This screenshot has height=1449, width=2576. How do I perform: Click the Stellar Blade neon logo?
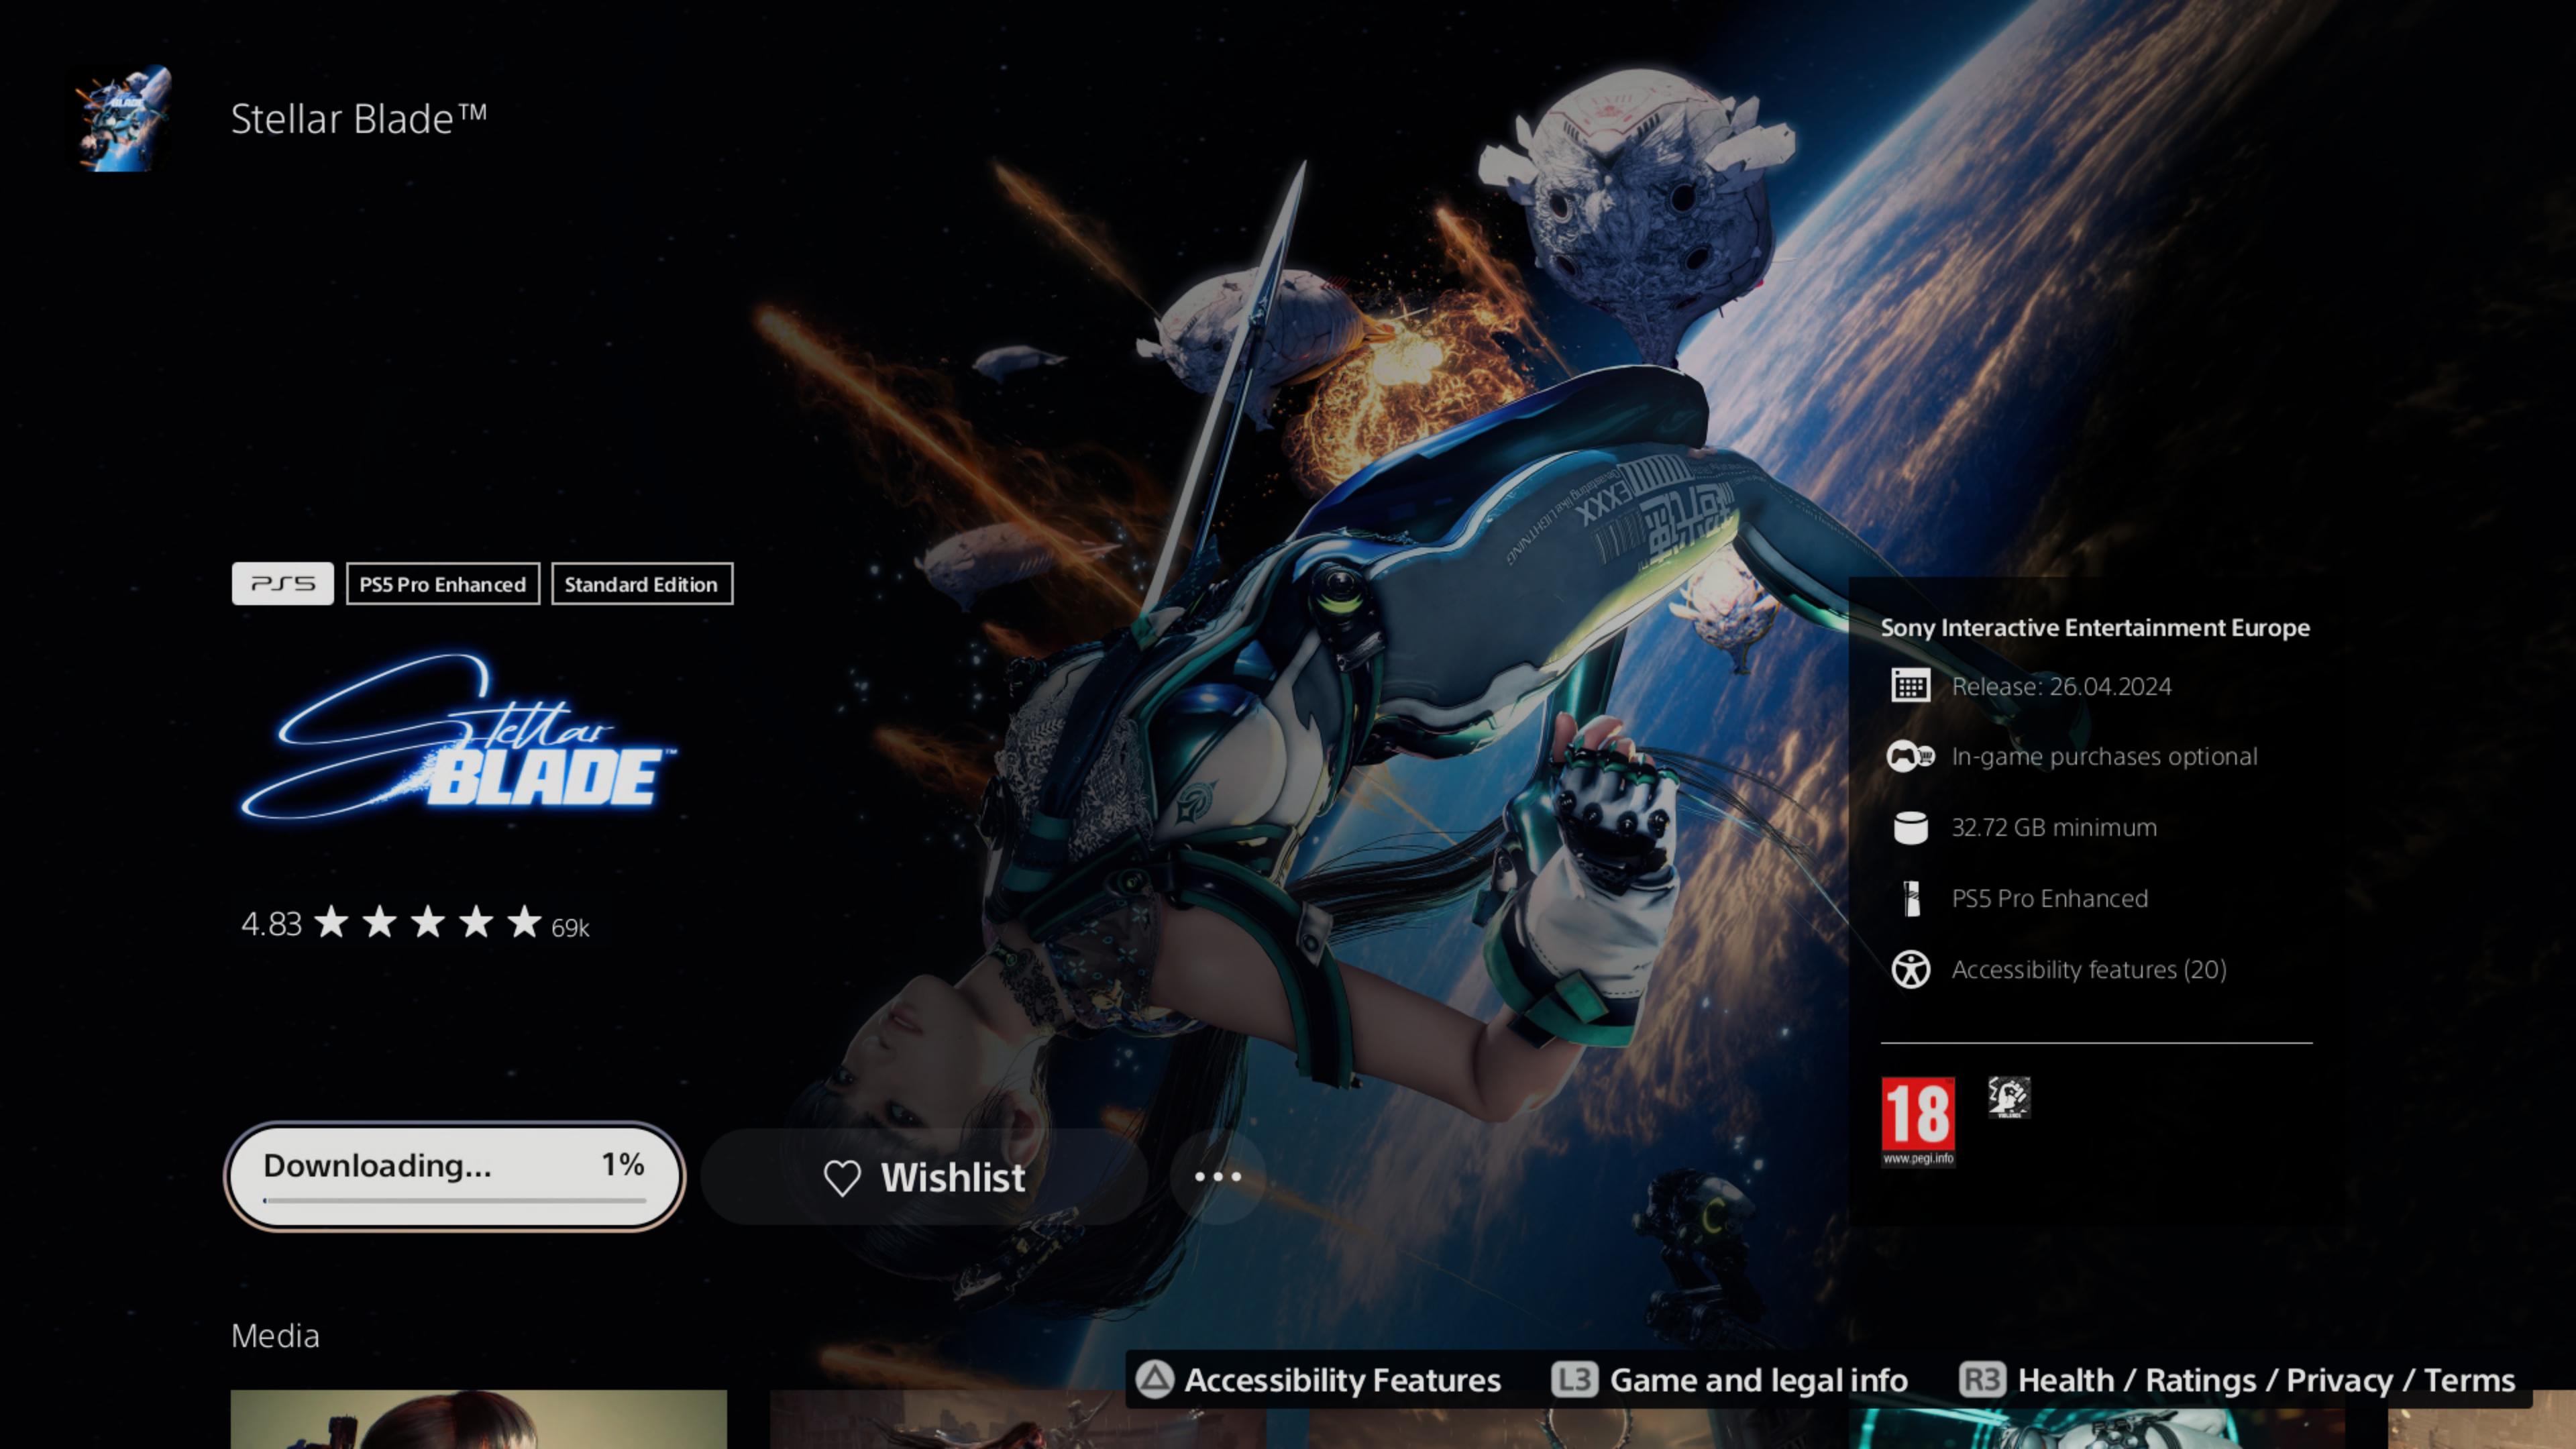point(458,738)
